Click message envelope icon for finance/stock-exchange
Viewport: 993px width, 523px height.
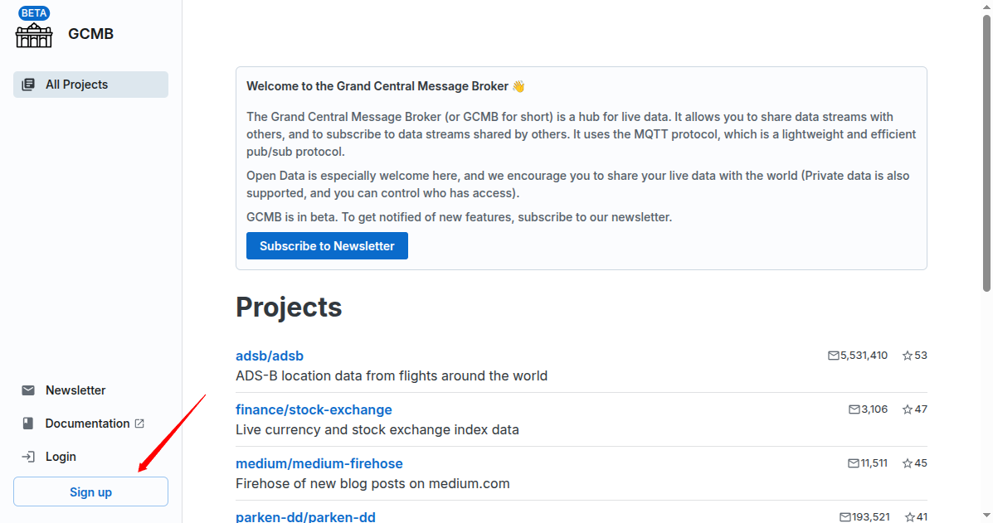(854, 409)
